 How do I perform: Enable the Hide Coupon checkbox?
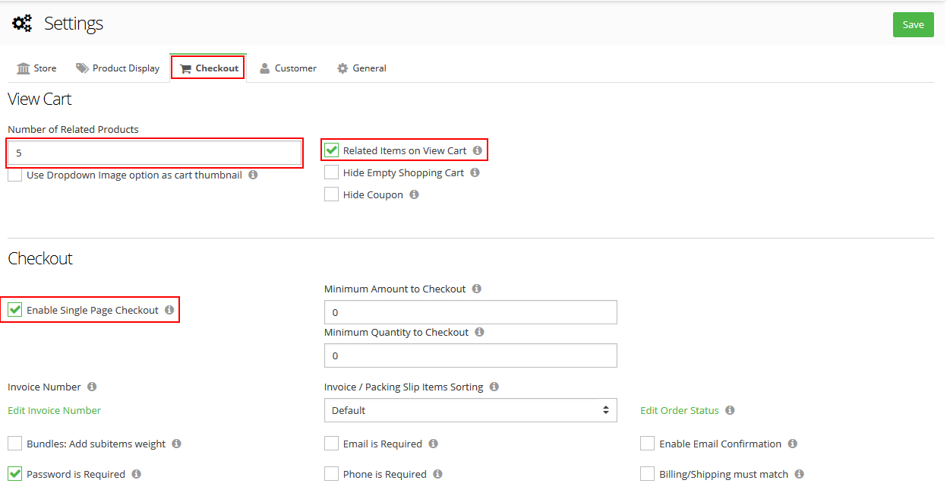(x=332, y=194)
